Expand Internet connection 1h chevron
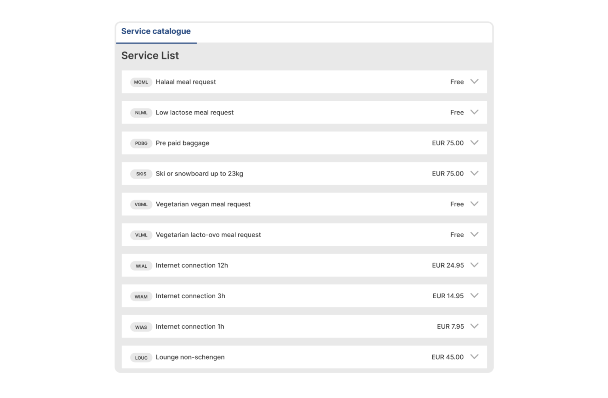Viewport: 608px width, 398px height. pos(474,326)
